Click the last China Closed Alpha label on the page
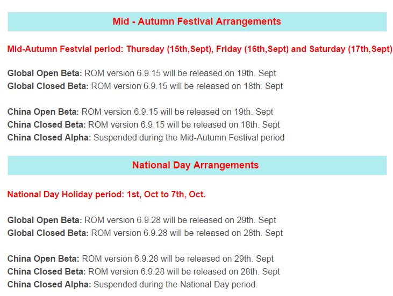 click(x=49, y=285)
